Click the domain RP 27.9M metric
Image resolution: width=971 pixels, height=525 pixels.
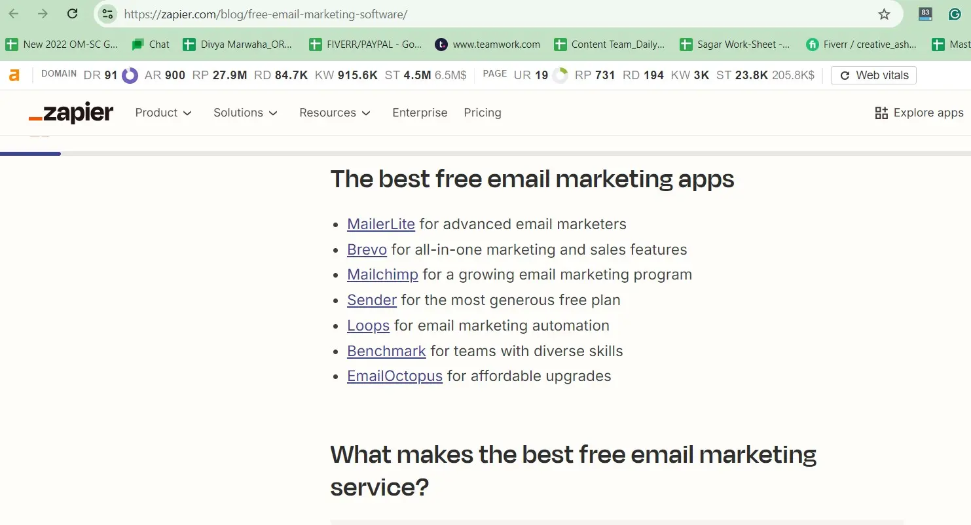tap(220, 75)
